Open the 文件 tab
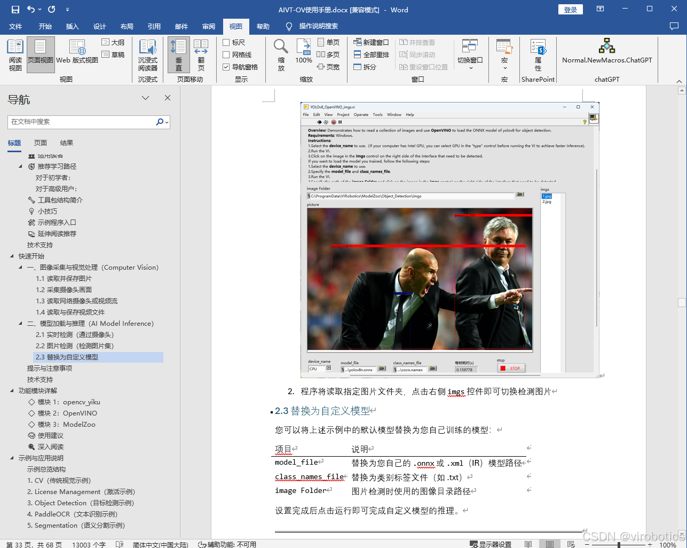 [x=15, y=26]
